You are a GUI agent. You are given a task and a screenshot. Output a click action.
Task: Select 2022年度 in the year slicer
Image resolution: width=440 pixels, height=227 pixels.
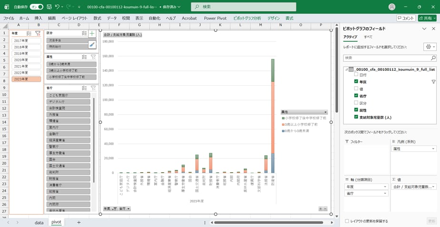click(x=21, y=72)
